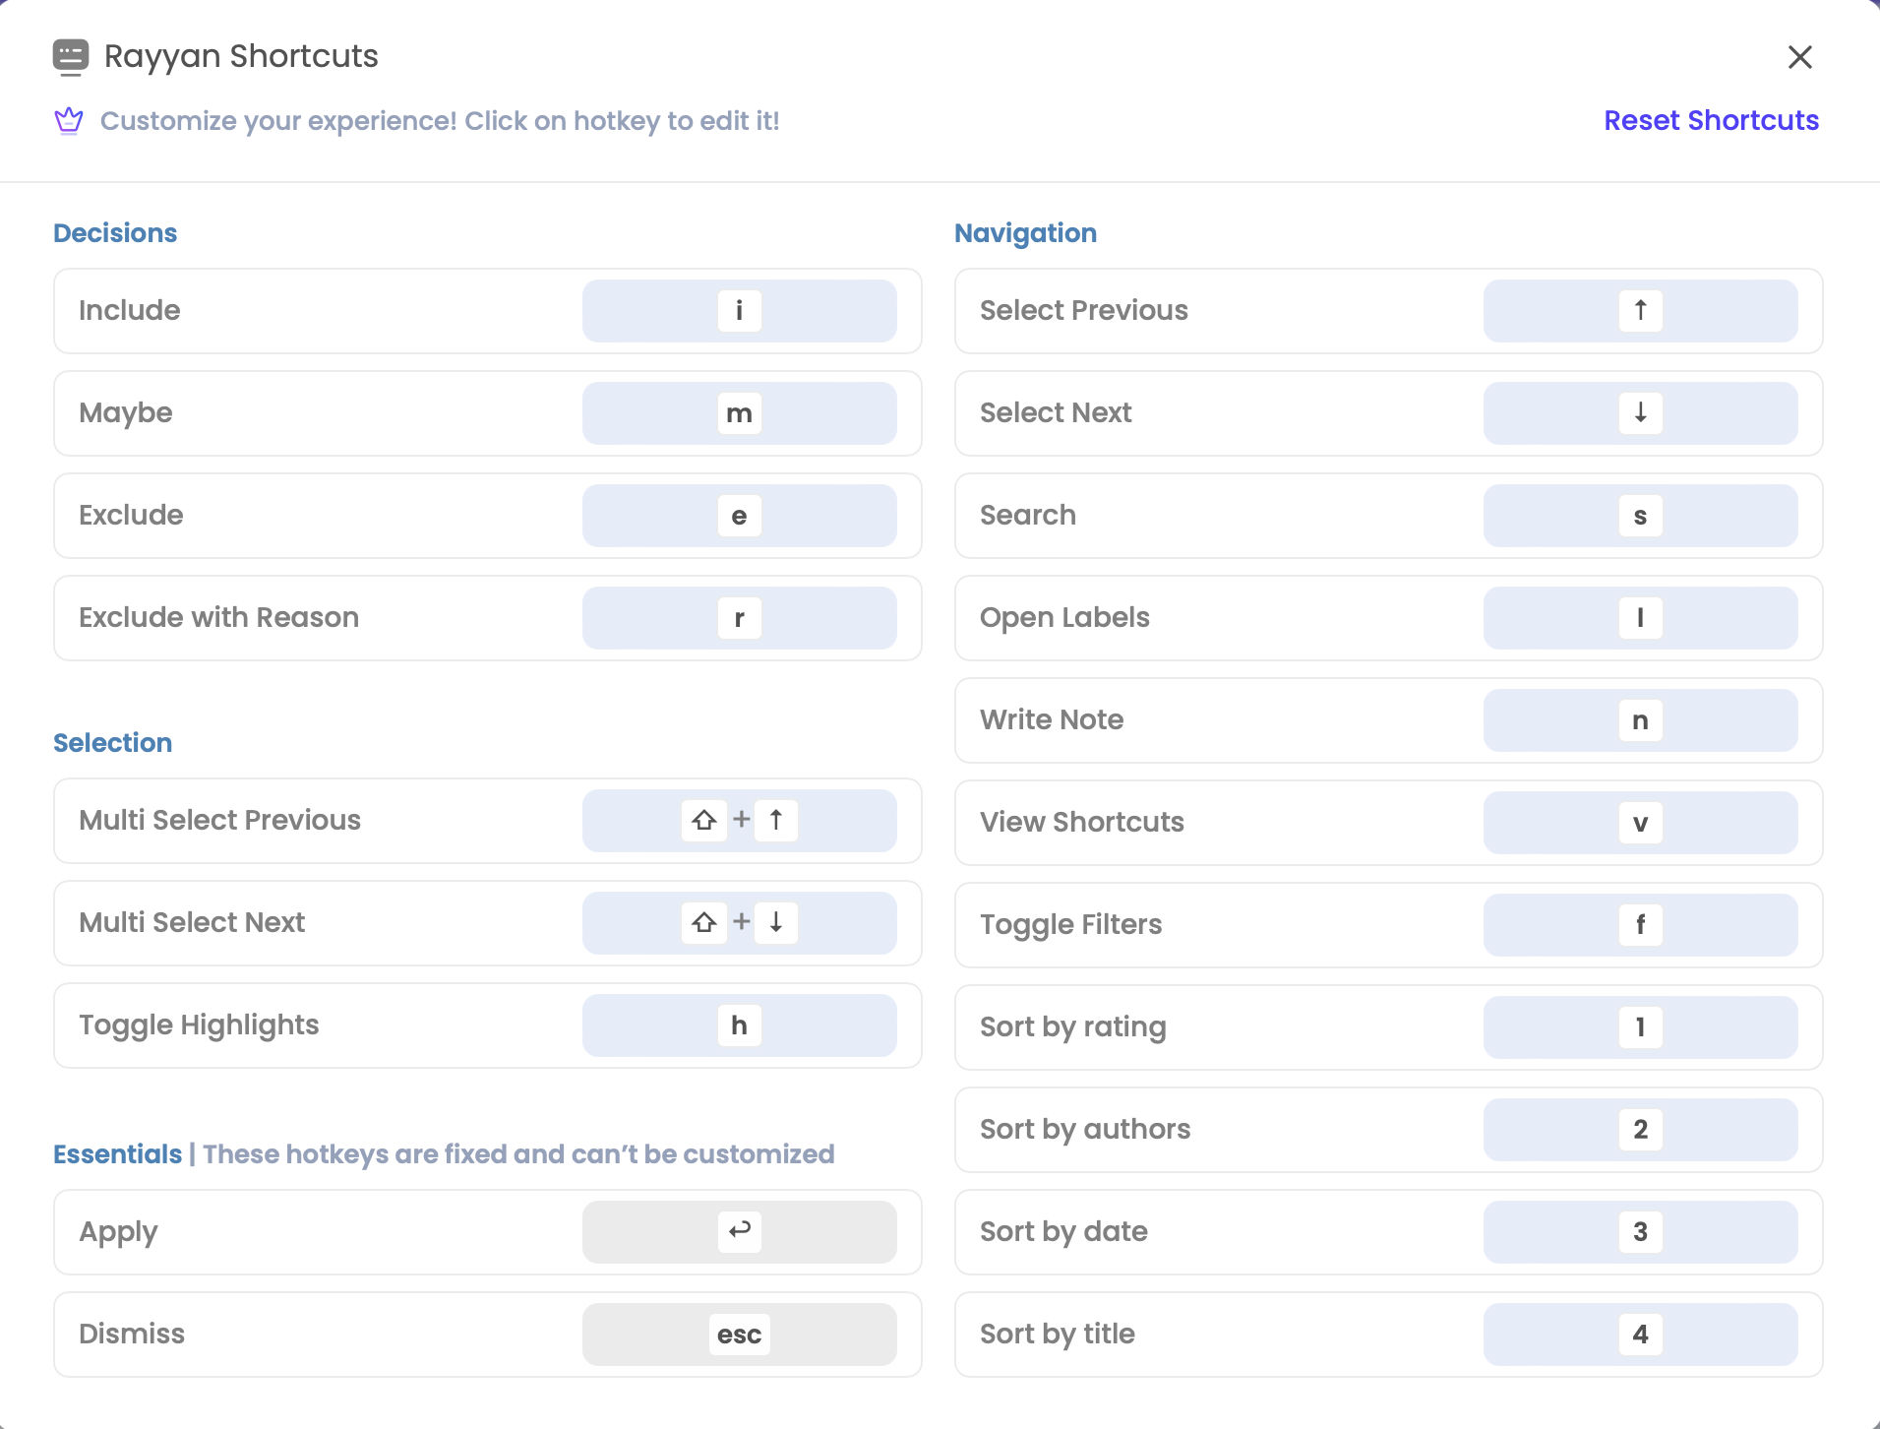Click the 'Sort by title' label

point(1058,1335)
